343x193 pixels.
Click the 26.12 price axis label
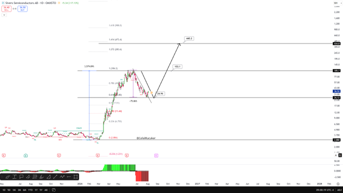pos(336,98)
